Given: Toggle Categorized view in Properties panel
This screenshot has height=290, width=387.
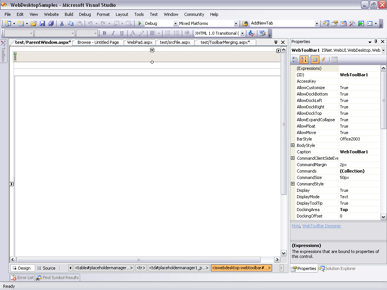Looking at the screenshot, I should point(295,60).
